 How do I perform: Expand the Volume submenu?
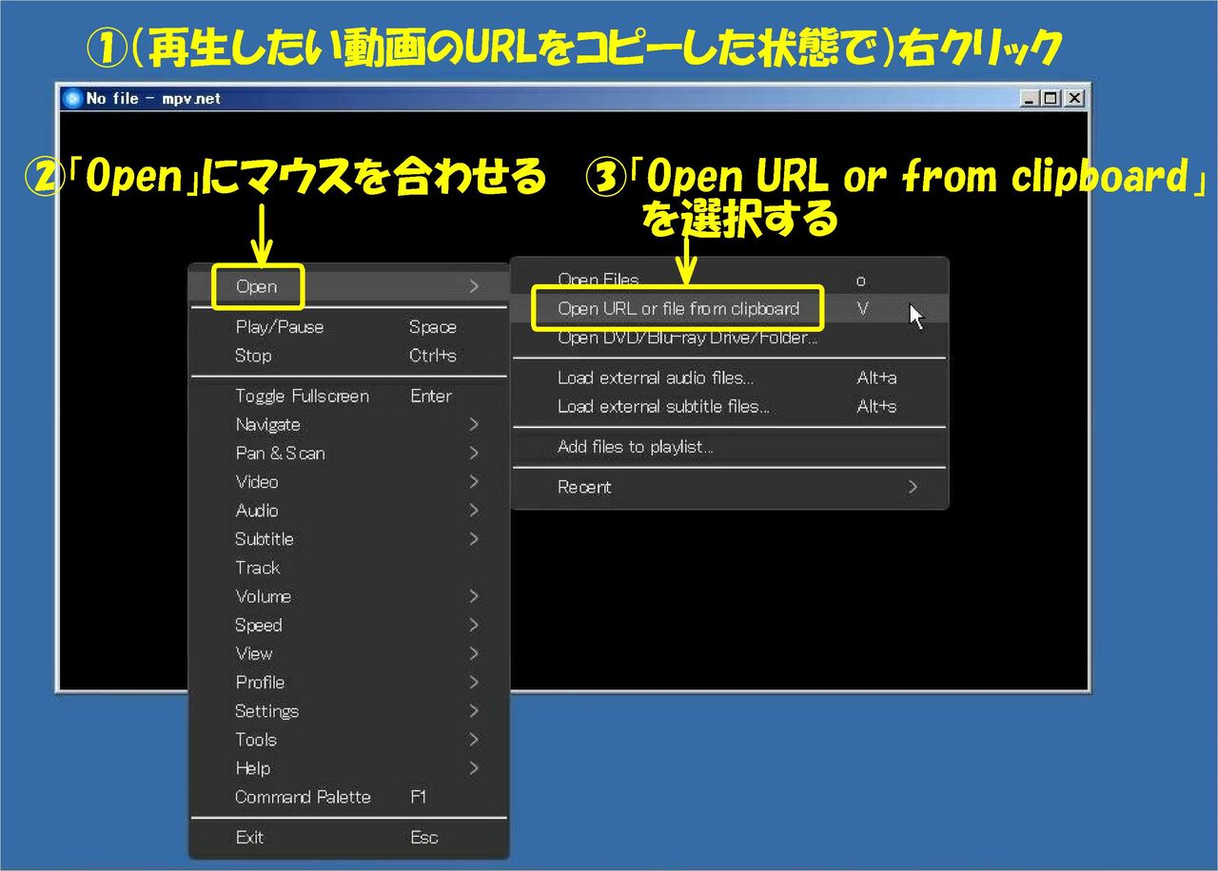[263, 596]
